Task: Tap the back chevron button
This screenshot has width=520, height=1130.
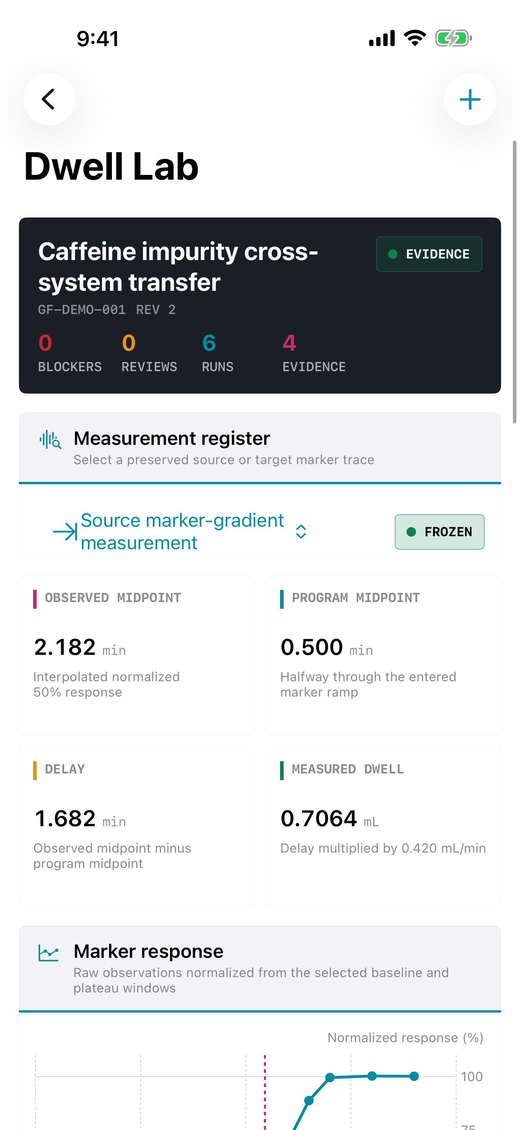Action: click(x=49, y=99)
